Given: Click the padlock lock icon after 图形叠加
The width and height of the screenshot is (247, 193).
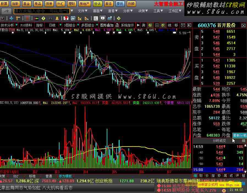Looking at the screenshot, I should (x=117, y=25).
